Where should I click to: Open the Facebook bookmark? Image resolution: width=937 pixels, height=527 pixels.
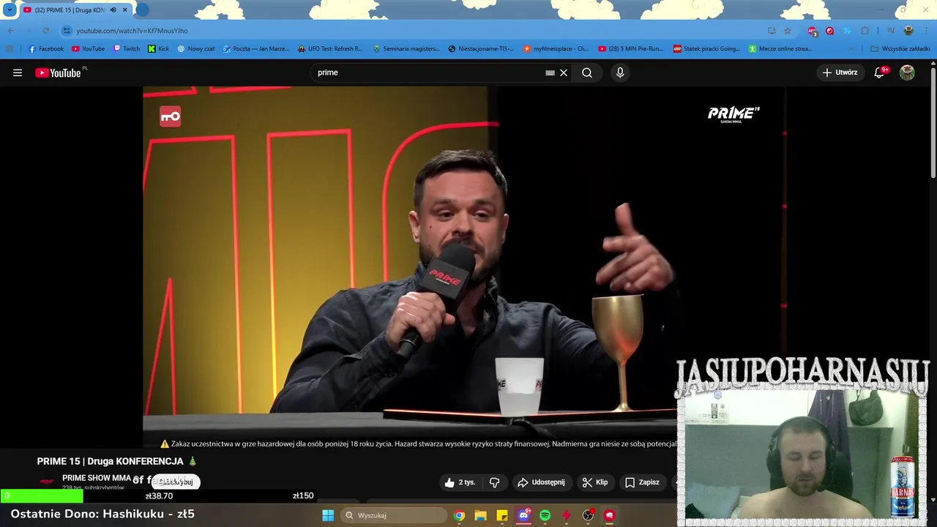[45, 49]
